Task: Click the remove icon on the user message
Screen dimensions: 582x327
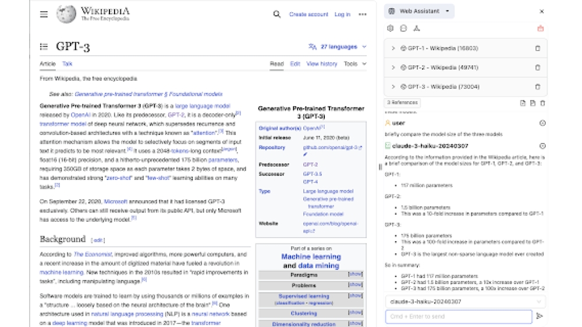Action: [x=542, y=123]
